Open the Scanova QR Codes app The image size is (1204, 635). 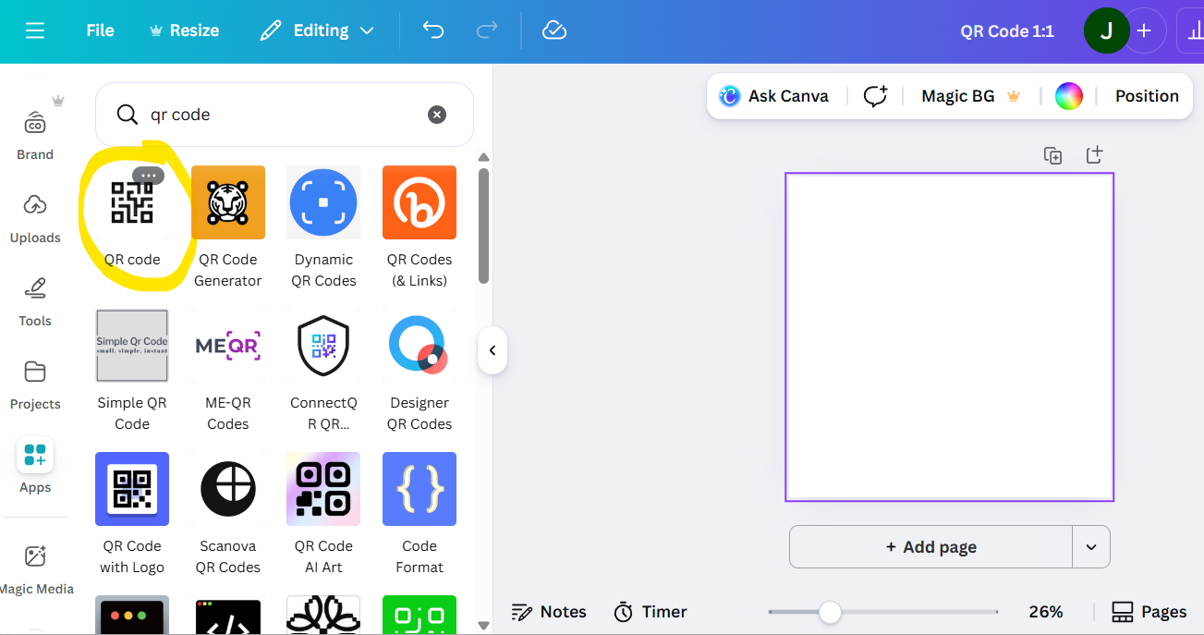[x=227, y=489]
